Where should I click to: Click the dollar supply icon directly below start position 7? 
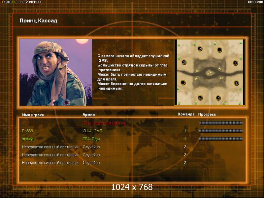tap(224, 103)
